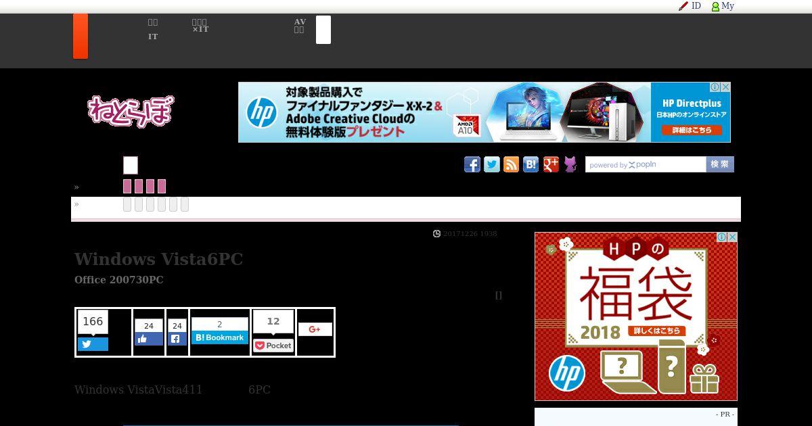Click the Bookmark count 2 box
Viewport: 812px width, 426px height.
[220, 325]
